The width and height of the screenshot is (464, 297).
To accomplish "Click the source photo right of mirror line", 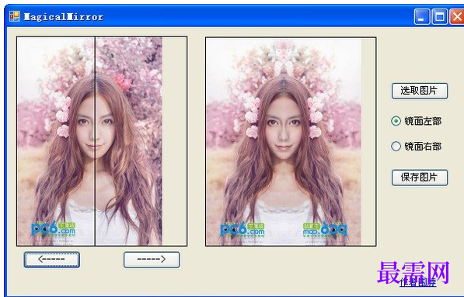I will tap(129, 141).
